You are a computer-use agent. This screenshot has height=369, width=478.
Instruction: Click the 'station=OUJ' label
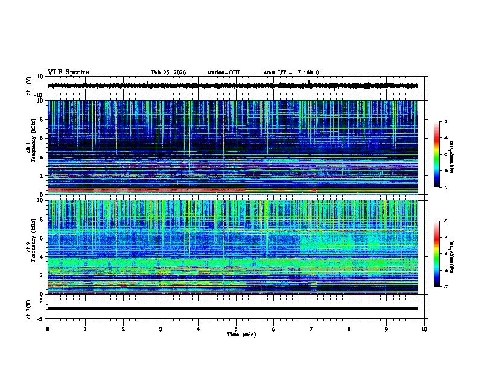click(223, 72)
